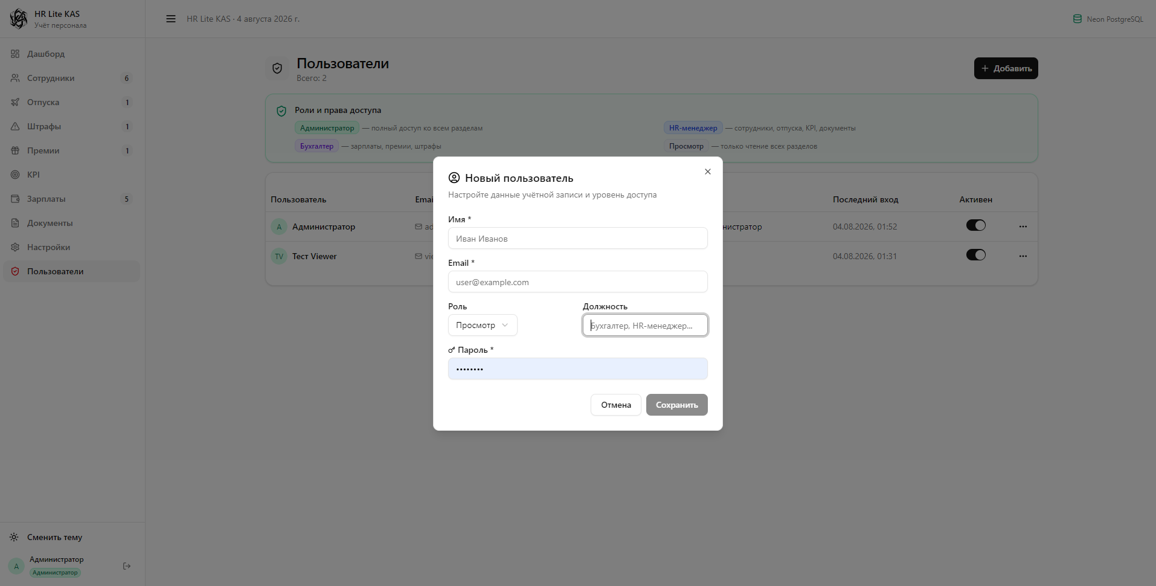Click the logout icon next to Администратор
This screenshot has height=586, width=1156.
(127, 566)
